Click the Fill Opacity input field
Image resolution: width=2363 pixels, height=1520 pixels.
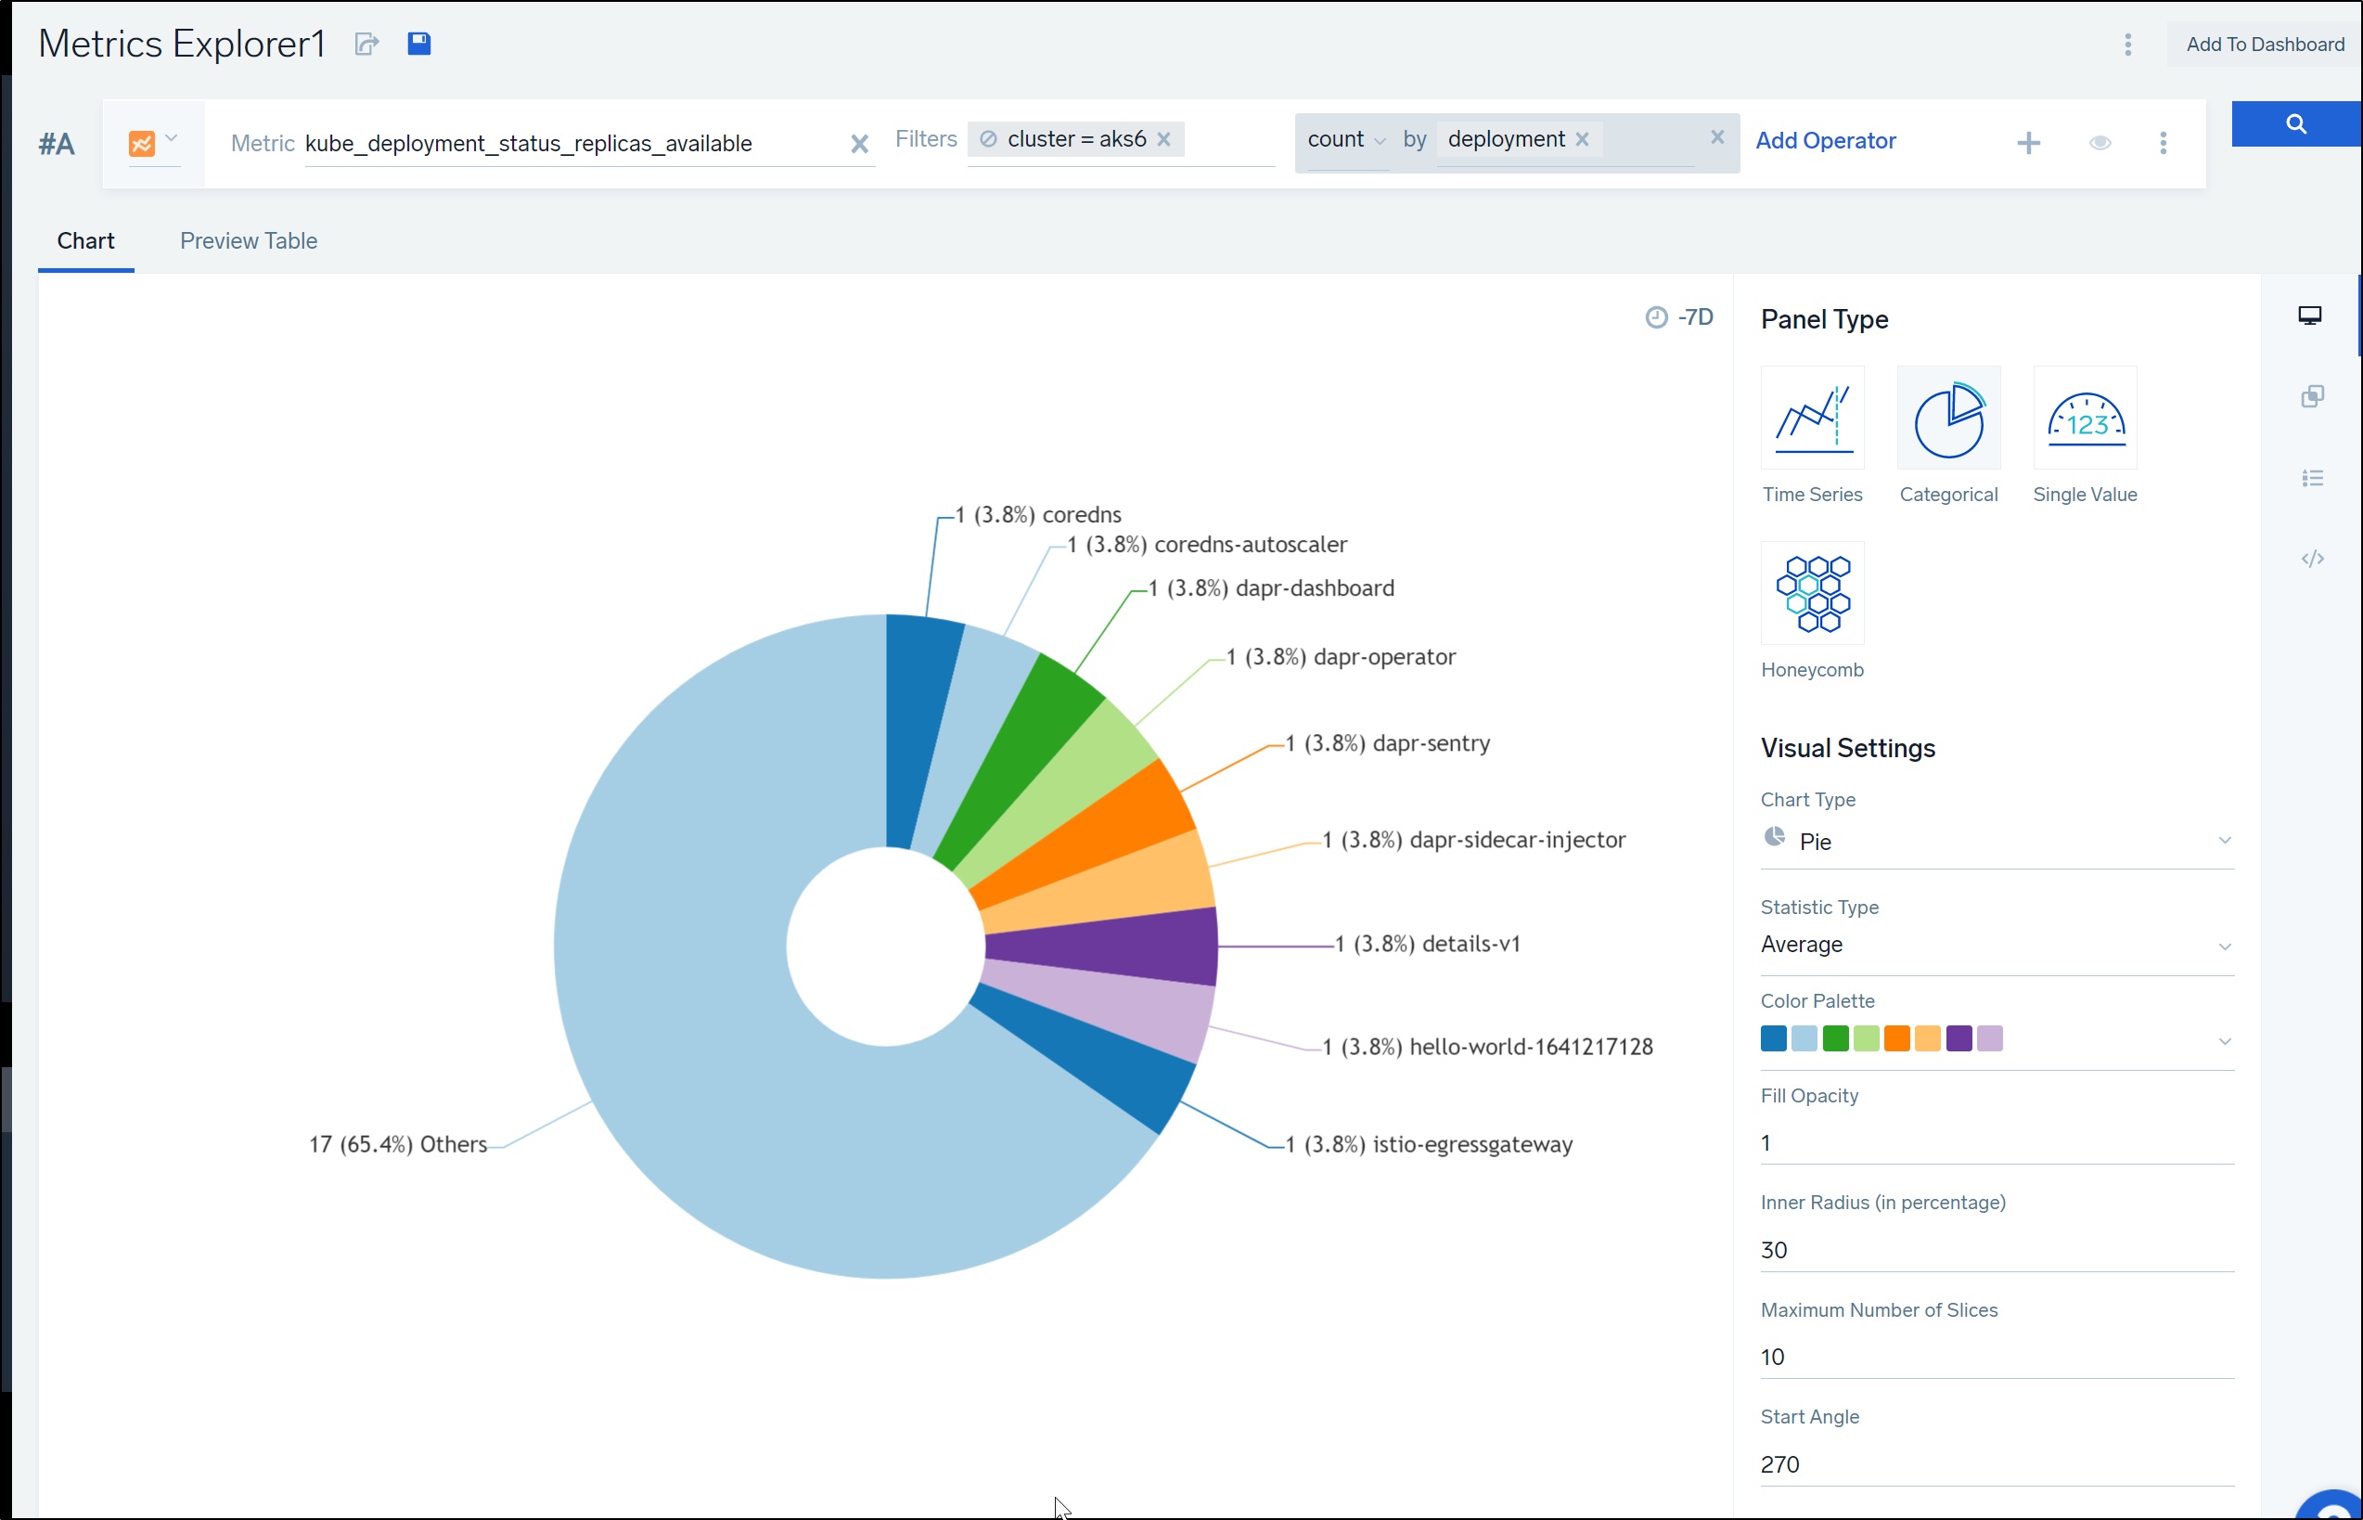1997,1143
